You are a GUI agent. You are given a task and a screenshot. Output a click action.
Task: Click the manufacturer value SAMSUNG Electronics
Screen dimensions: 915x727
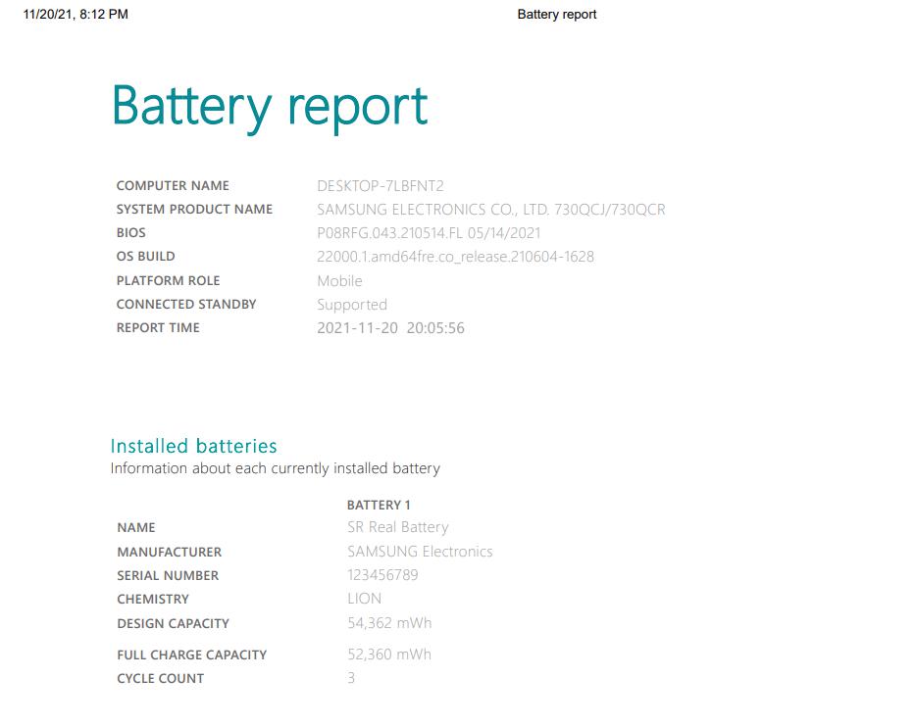click(420, 552)
